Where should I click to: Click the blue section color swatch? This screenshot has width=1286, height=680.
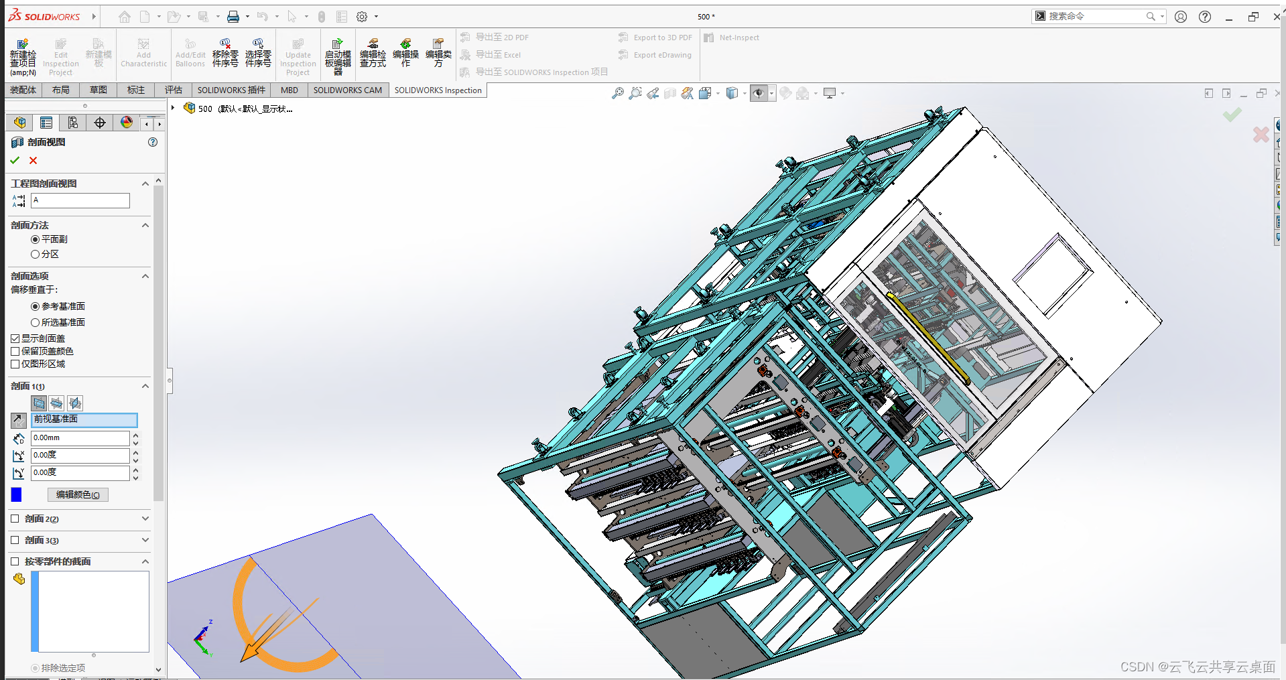coord(17,494)
